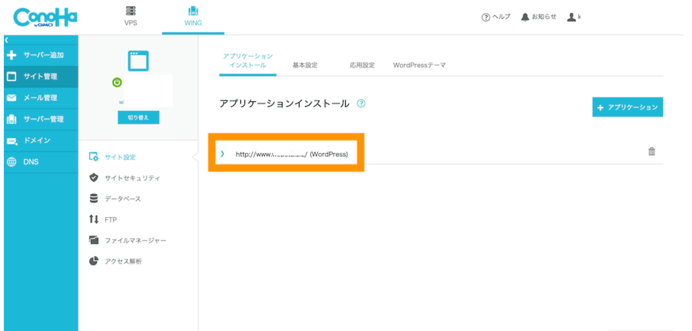The height and width of the screenshot is (331, 692).
Task: Delete the WordPress installation with trash icon
Action: click(x=651, y=151)
